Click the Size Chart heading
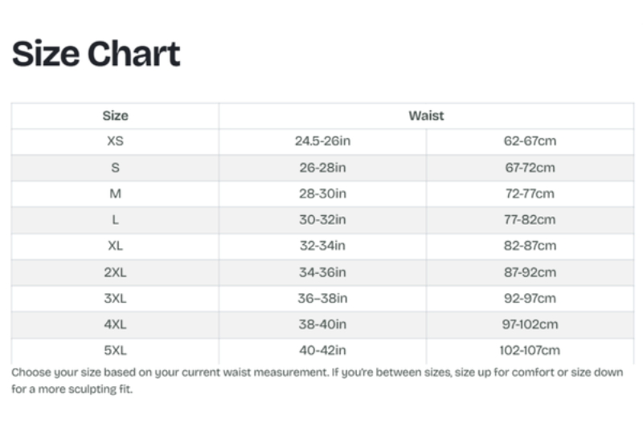The width and height of the screenshot is (643, 428). coord(96,54)
